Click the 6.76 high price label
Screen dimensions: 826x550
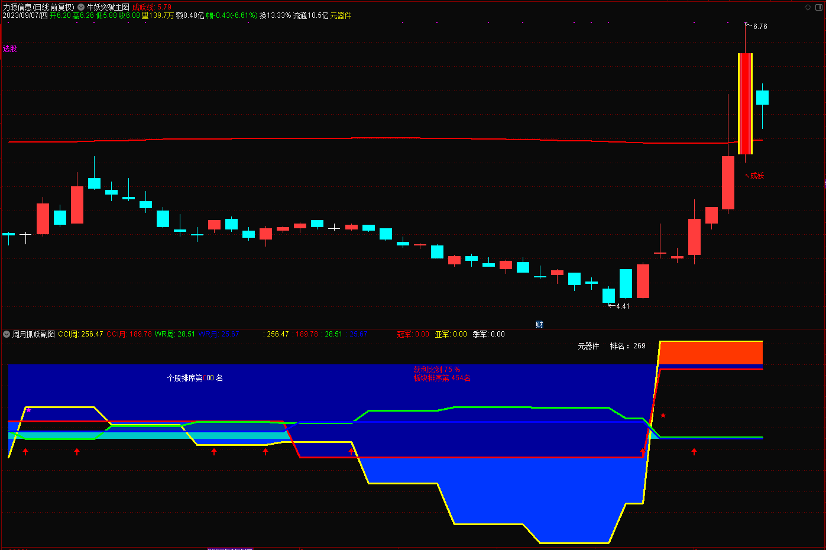(x=760, y=27)
